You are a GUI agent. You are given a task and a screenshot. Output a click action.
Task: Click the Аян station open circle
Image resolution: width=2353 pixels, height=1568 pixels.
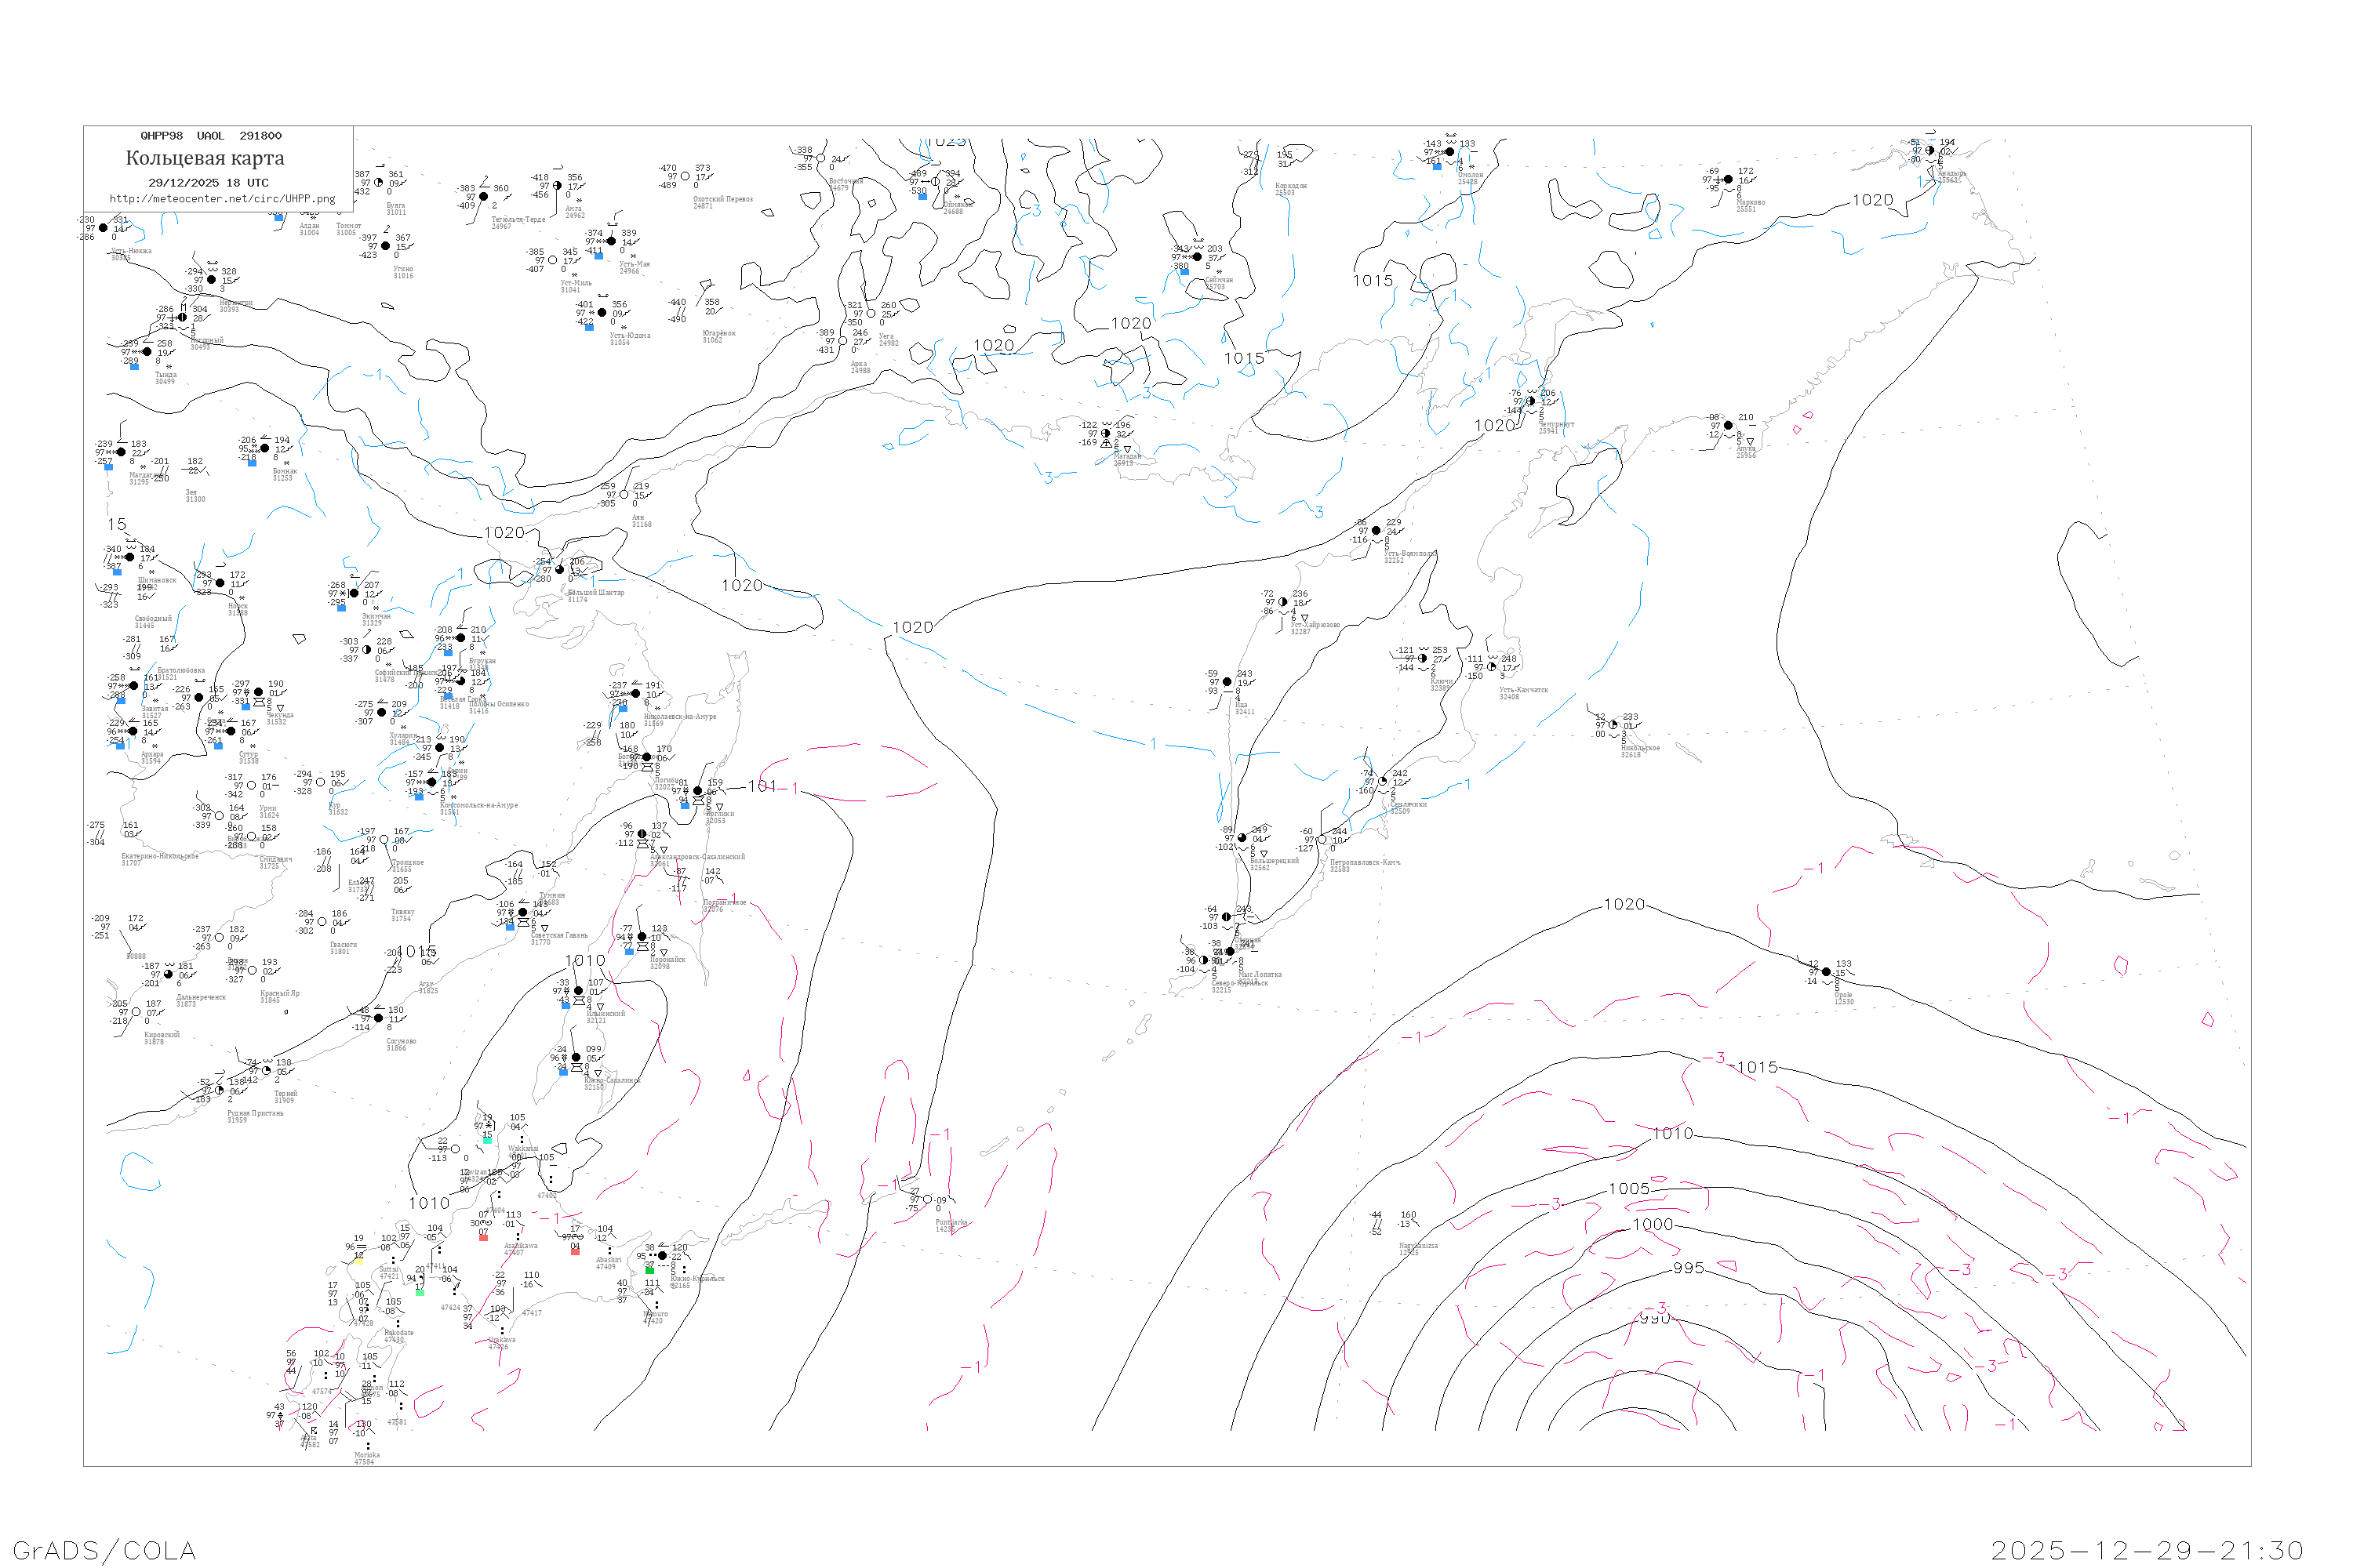click(624, 495)
